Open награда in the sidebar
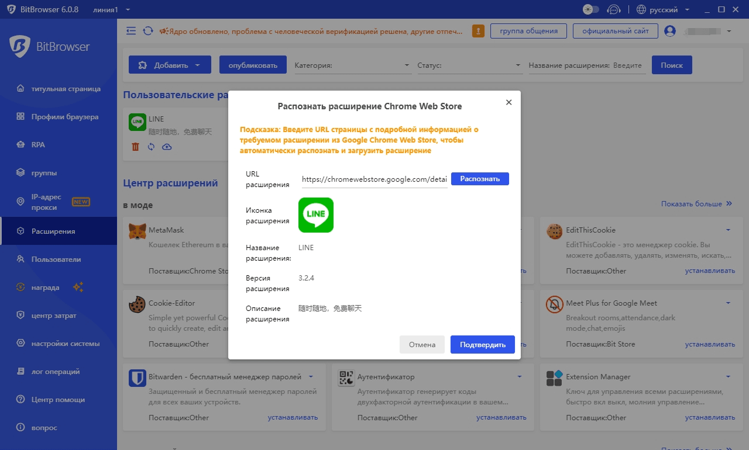Screen dimensions: 749x450 [59, 288]
